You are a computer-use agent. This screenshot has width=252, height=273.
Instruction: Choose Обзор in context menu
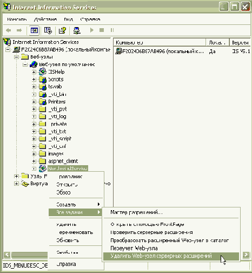(76, 192)
